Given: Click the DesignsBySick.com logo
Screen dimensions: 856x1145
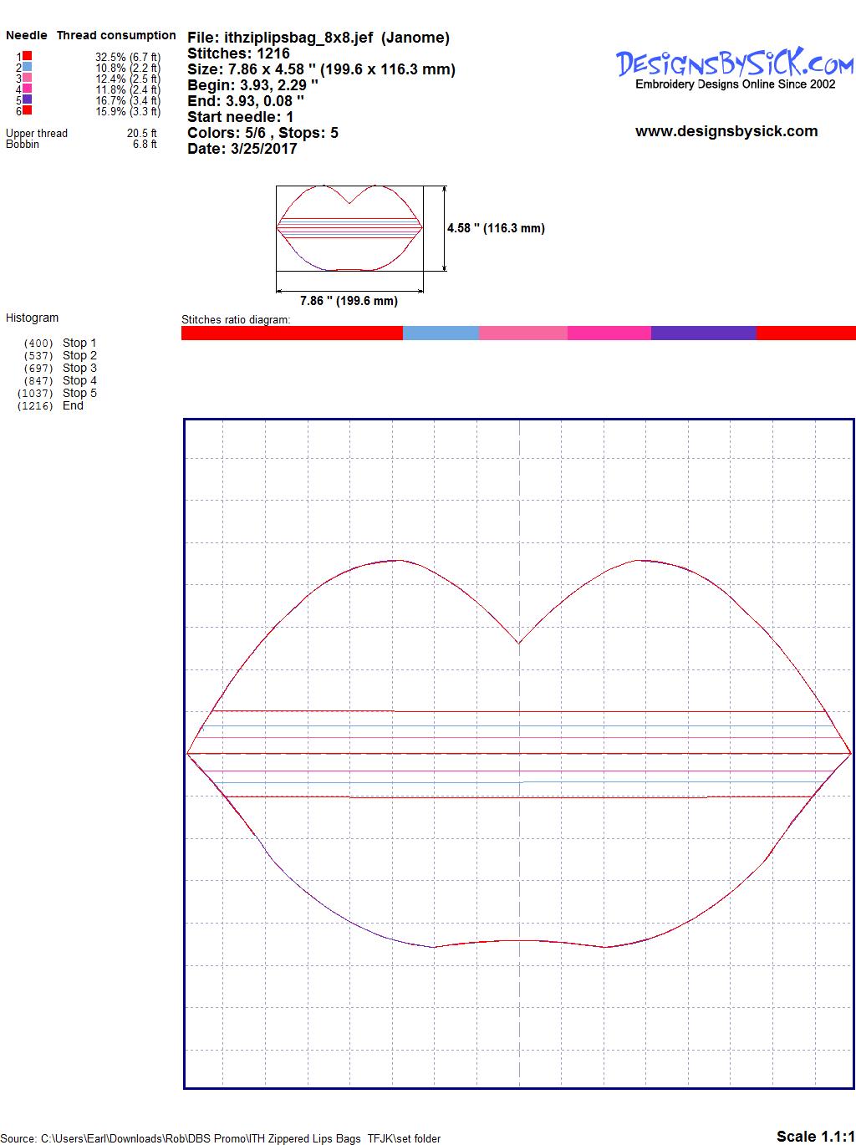Looking at the screenshot, I should coord(735,64).
